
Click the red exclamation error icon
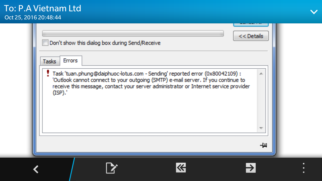pyautogui.click(x=48, y=73)
